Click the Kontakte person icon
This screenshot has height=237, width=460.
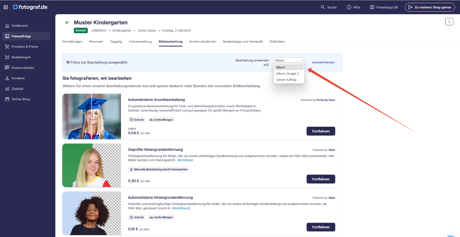[7, 78]
